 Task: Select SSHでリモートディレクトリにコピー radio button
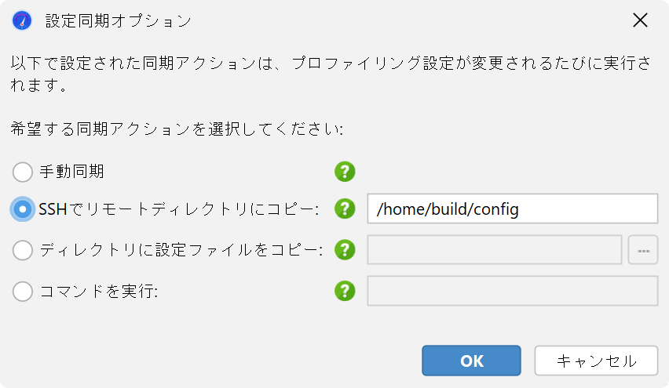[x=23, y=209]
